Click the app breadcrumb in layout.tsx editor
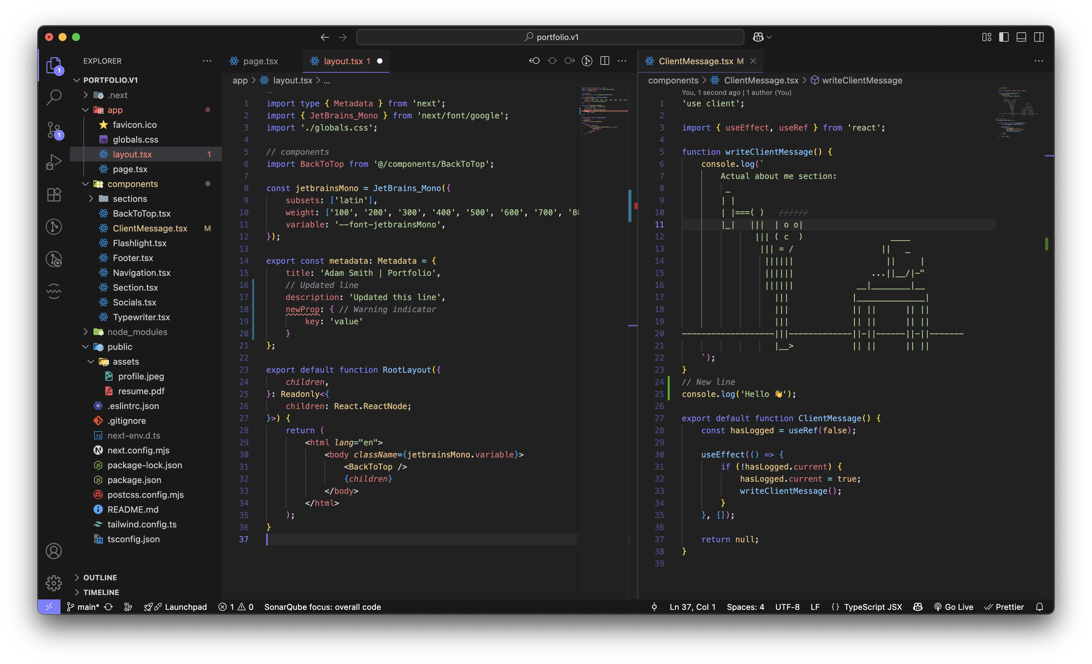 point(240,80)
